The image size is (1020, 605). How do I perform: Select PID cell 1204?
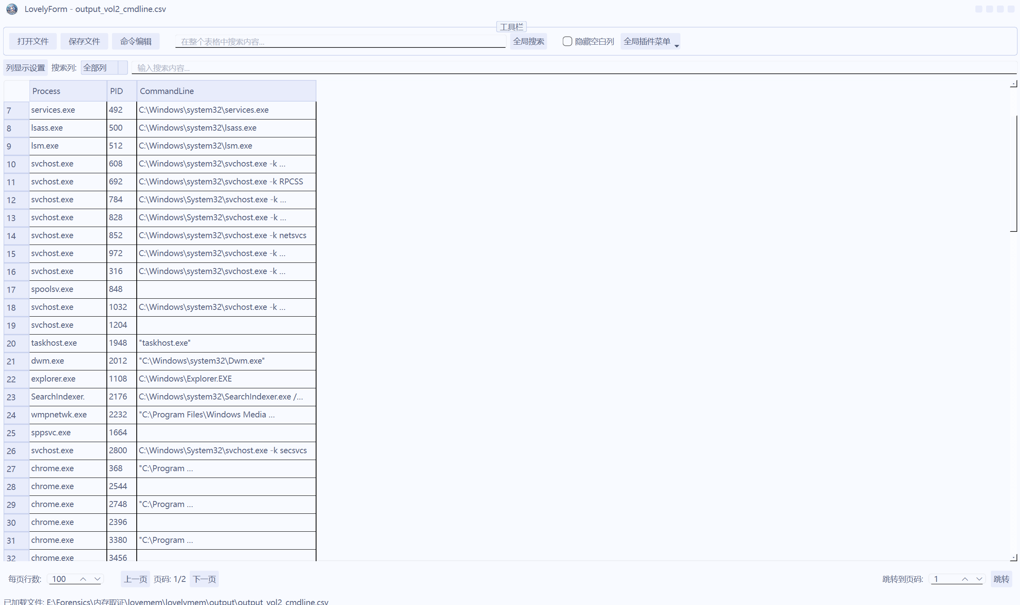[122, 325]
